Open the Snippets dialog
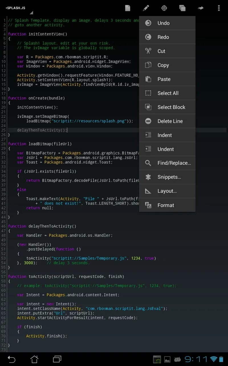The image size is (228, 366). point(169,177)
